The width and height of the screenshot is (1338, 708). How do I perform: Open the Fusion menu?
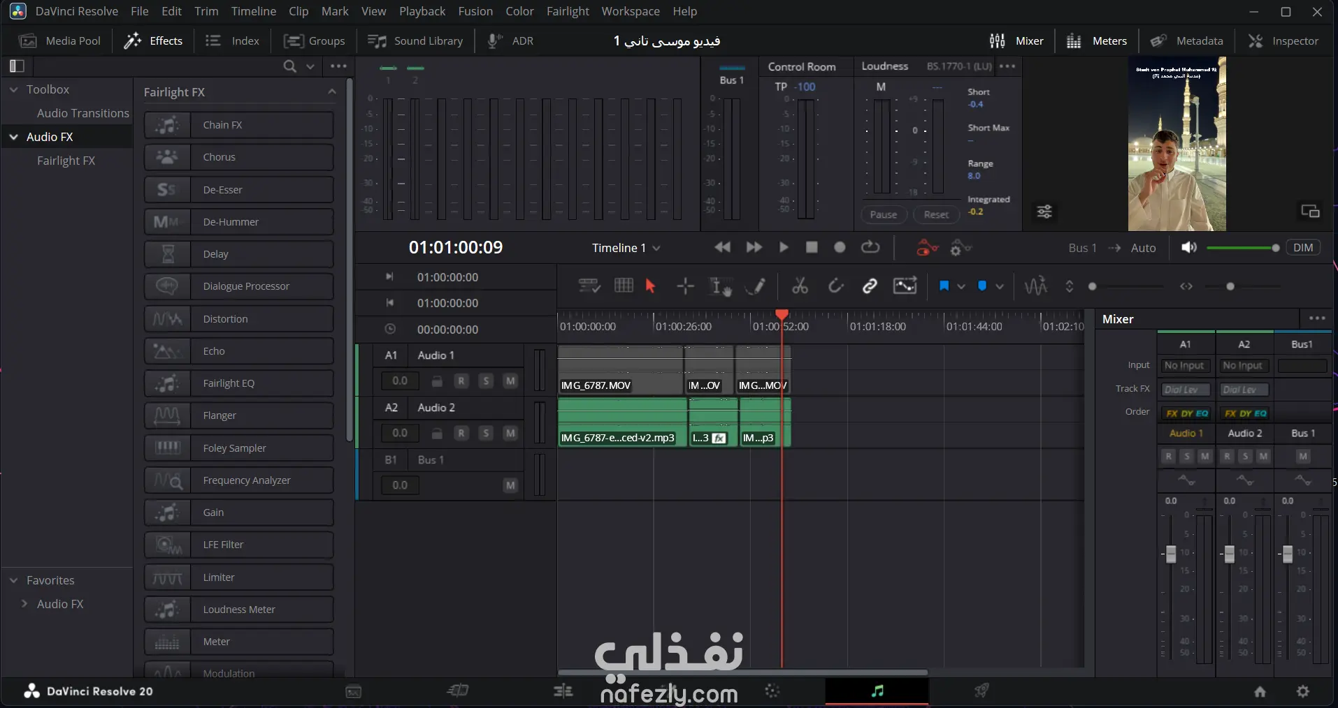tap(475, 11)
